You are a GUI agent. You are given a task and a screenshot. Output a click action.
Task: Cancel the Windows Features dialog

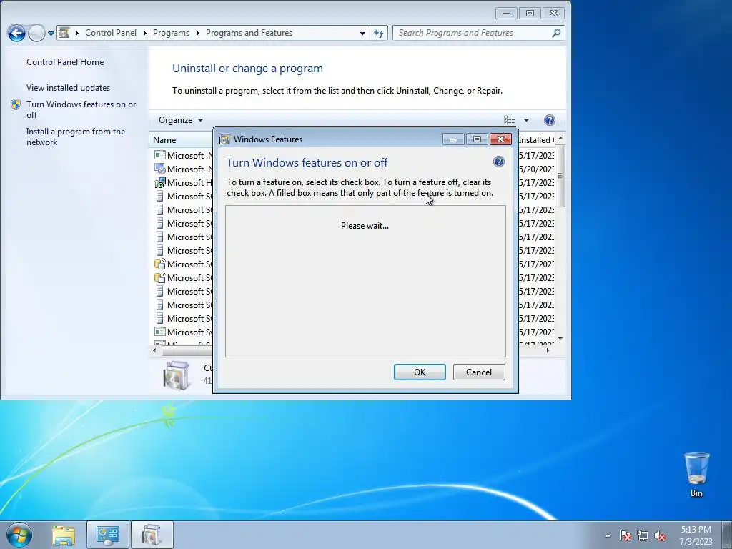[x=479, y=372]
